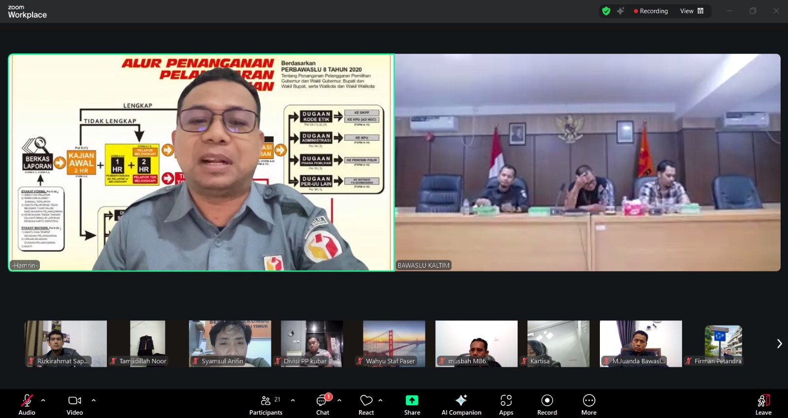Start camera with the Video button
Viewport: 788px width, 418px height.
(x=75, y=404)
